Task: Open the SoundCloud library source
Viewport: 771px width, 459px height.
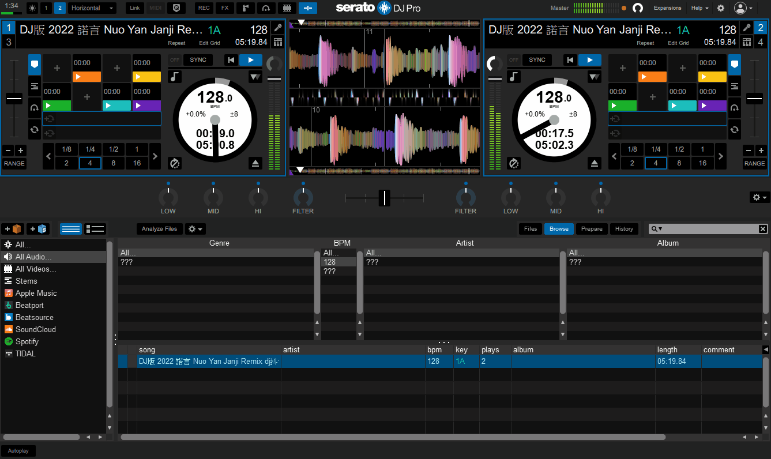Action: pos(35,329)
